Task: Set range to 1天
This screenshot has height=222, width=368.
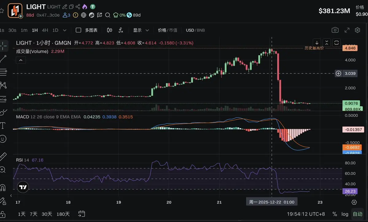Action: (x=21, y=214)
